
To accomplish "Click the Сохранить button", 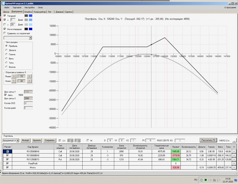I will tap(50, 140).
